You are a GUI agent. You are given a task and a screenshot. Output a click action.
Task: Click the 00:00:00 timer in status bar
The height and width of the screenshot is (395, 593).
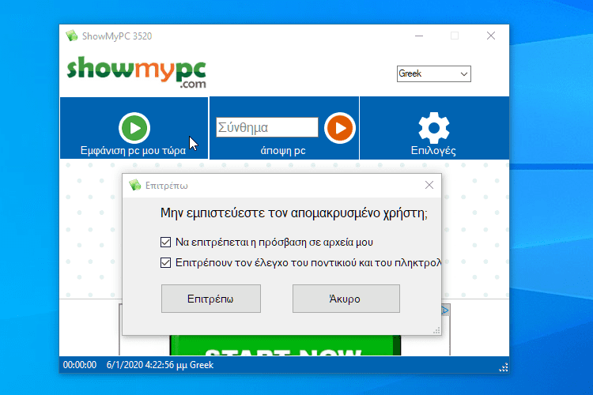tap(80, 365)
